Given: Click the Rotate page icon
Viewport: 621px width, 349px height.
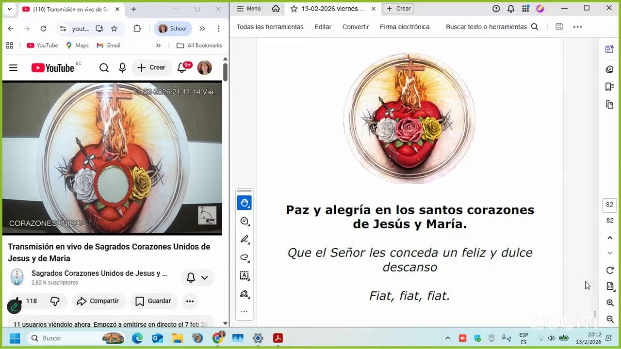Looking at the screenshot, I should (x=610, y=270).
